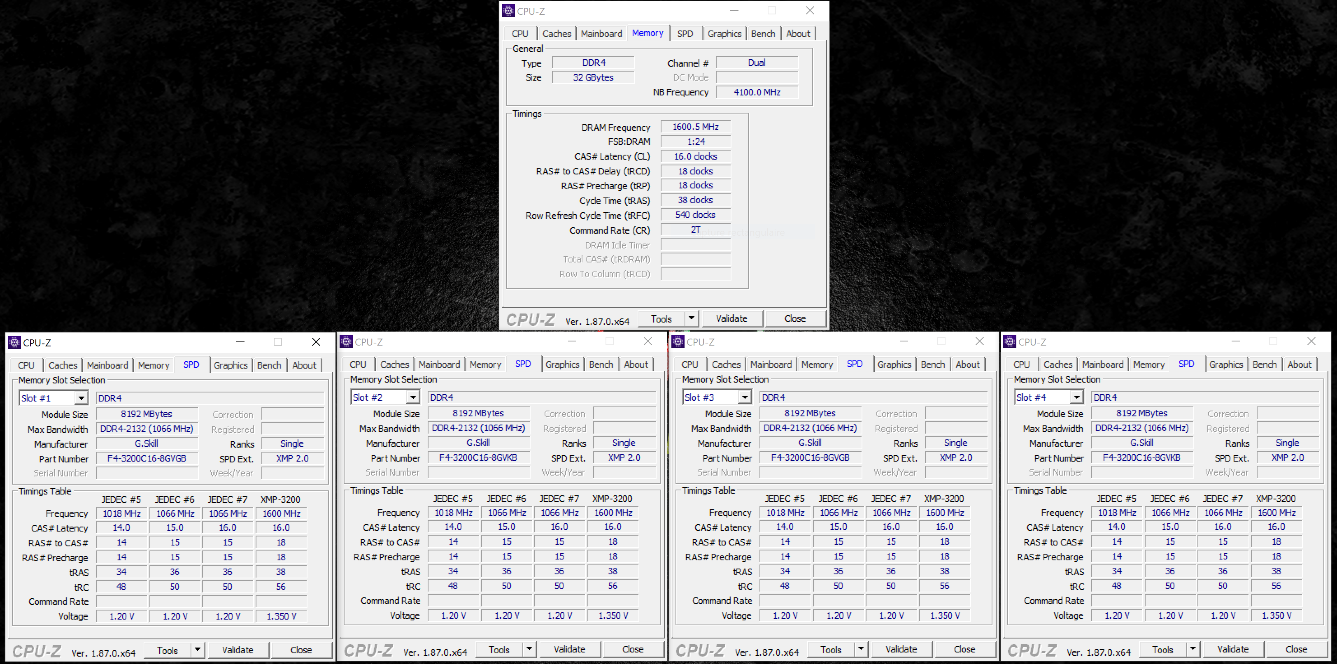Click the DRAM Frequency value field
Screen dimensions: 1337x664
695,127
